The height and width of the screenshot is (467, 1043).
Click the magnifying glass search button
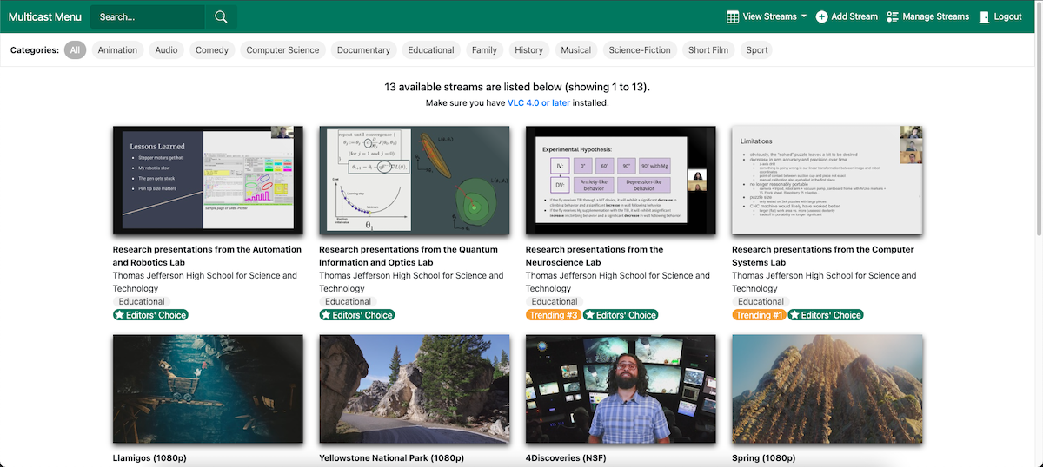pos(221,16)
